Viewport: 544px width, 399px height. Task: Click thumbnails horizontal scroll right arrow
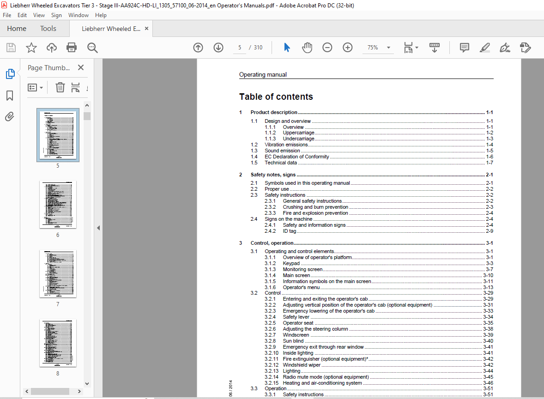(x=79, y=391)
